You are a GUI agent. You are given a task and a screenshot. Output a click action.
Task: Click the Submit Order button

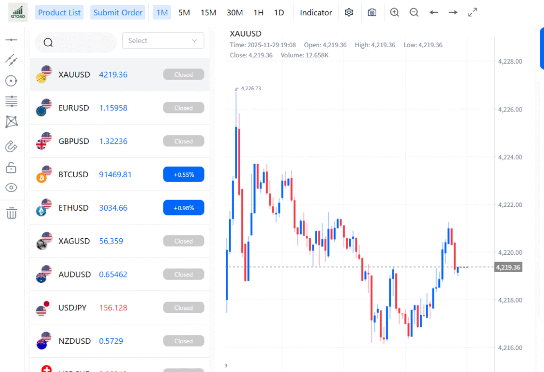[118, 13]
